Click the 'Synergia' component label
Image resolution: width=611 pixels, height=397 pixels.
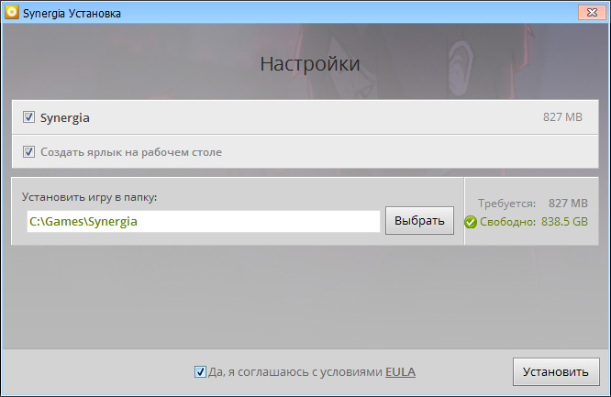[65, 117]
